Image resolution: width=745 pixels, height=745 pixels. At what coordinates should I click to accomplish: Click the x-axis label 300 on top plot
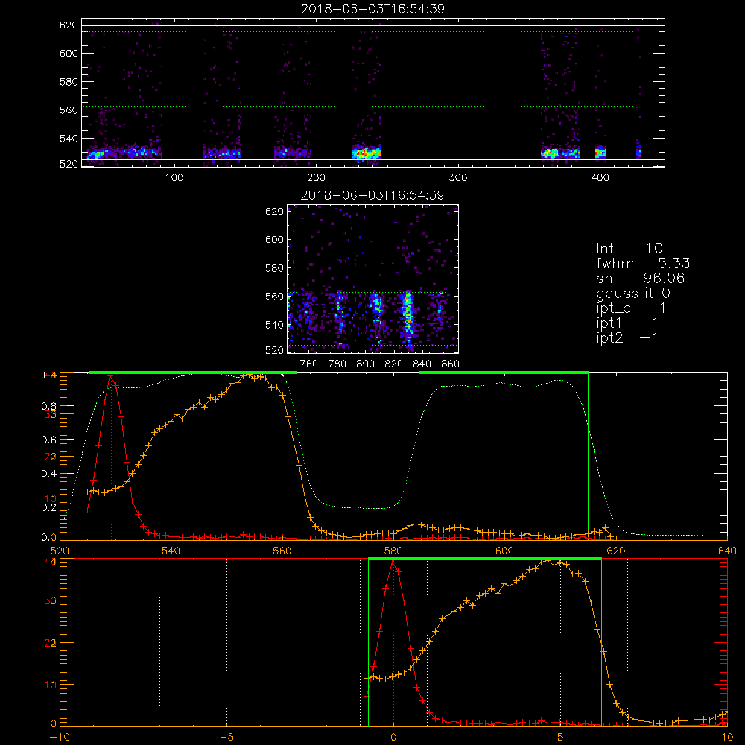pyautogui.click(x=458, y=178)
